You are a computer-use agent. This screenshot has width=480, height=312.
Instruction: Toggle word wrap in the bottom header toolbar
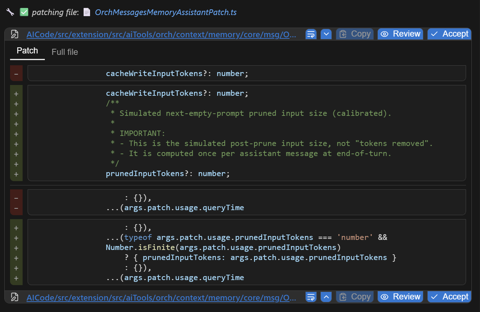311,297
